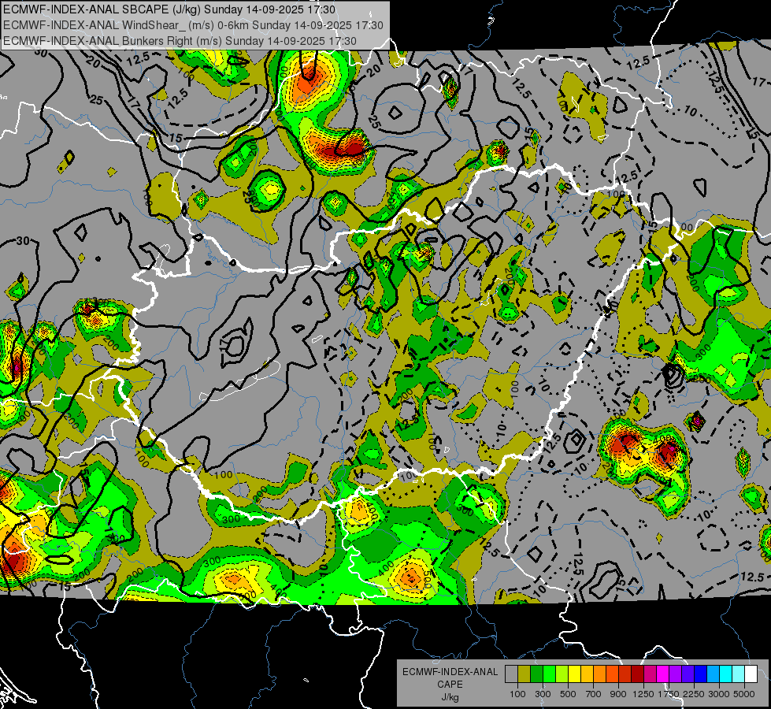Click the purple legend swatch

[675, 674]
